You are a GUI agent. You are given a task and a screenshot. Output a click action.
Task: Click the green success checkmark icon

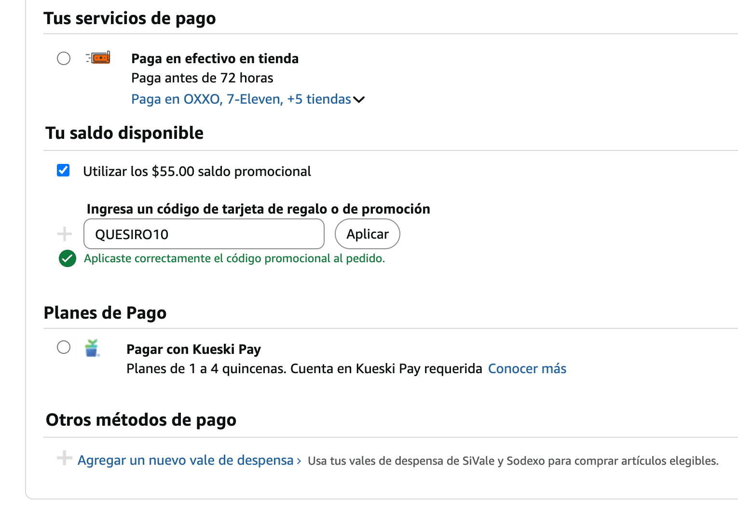click(68, 258)
